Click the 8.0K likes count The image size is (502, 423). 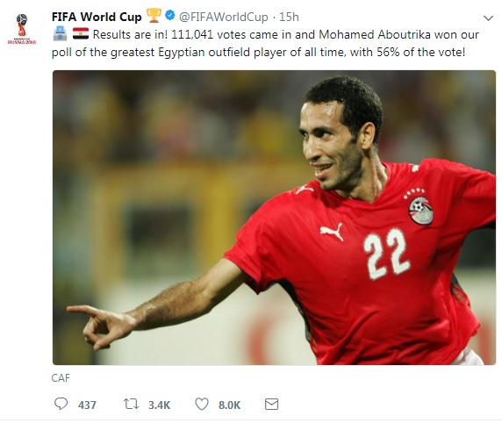[x=229, y=405]
